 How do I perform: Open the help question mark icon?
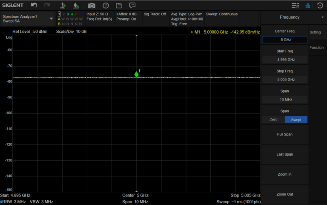106,6
